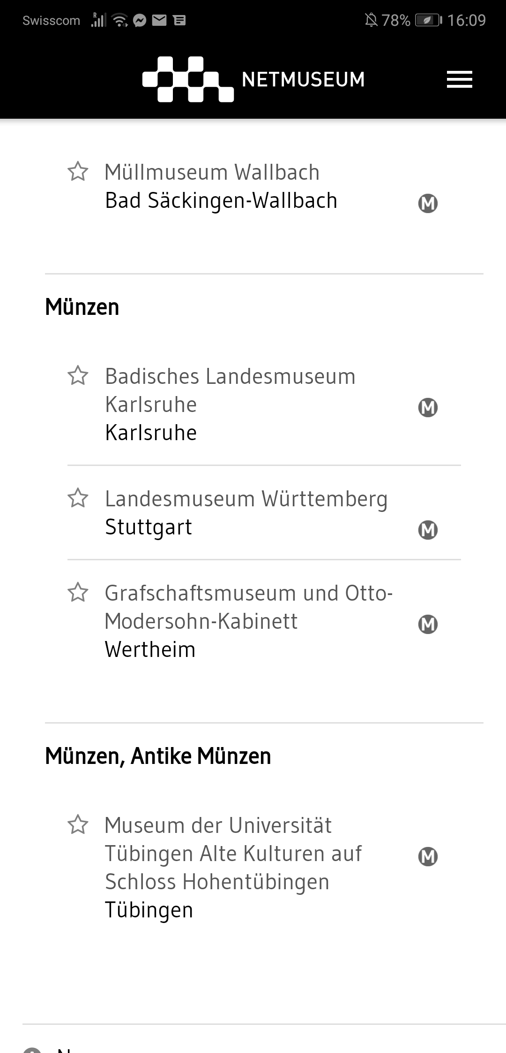Tap the M badge beside Badisches Landesmuseum

(428, 407)
